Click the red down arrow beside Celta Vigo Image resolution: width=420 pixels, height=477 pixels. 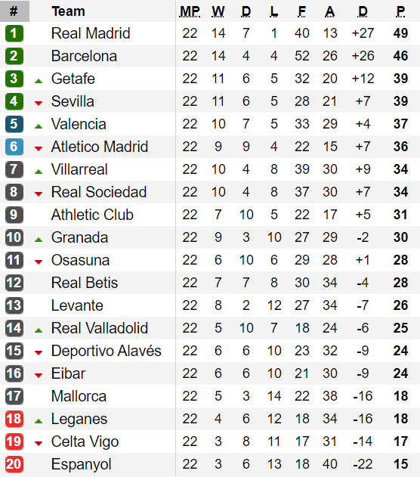coord(39,444)
